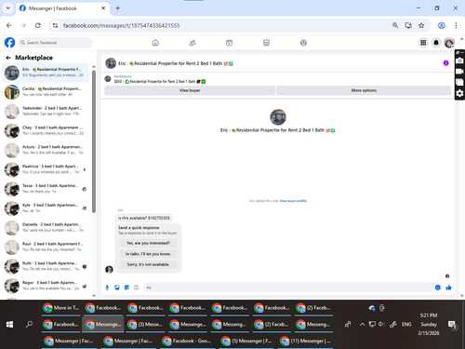The image size is (465, 349).
Task: Open Eric's Residential Propertie conversation
Action: pos(46,73)
